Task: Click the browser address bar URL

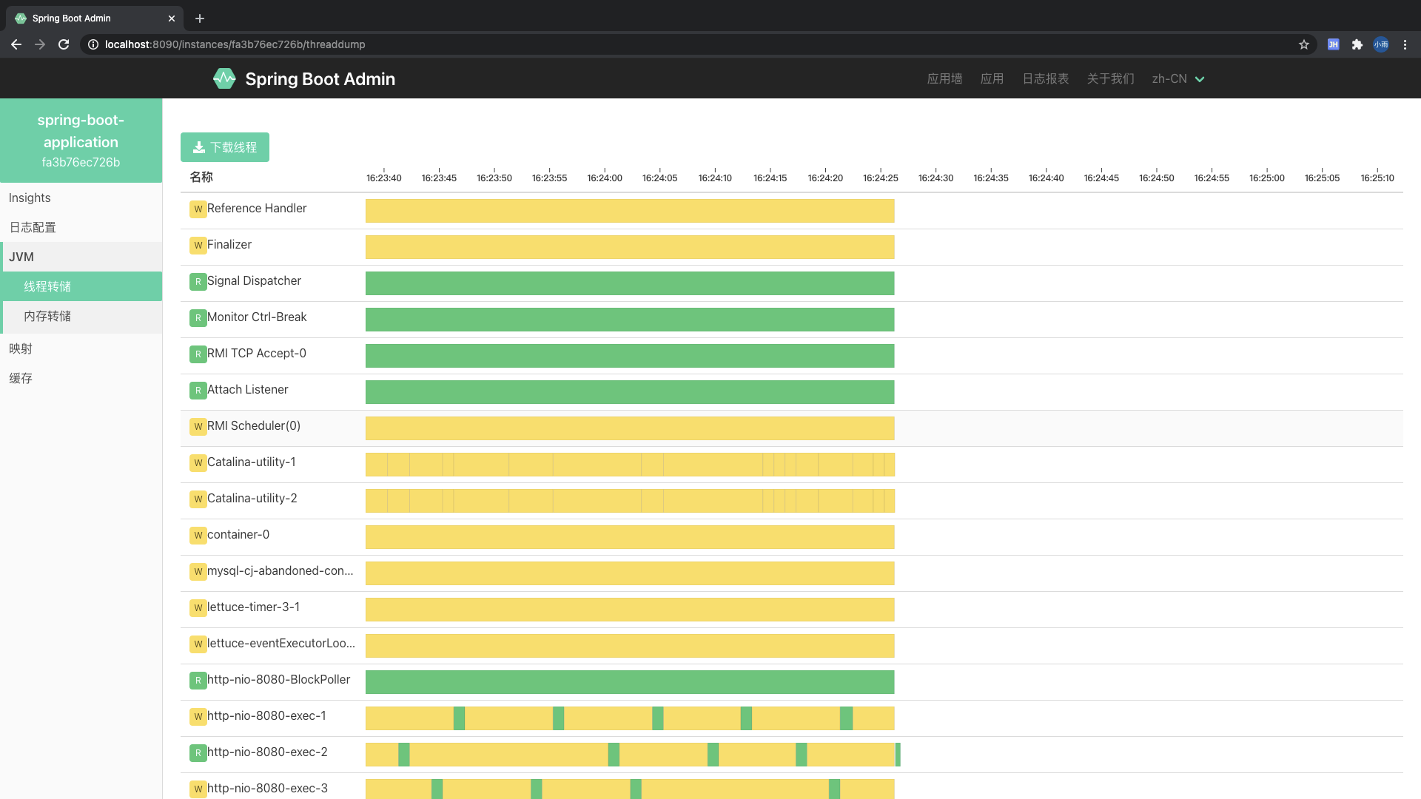Action: 235,44
